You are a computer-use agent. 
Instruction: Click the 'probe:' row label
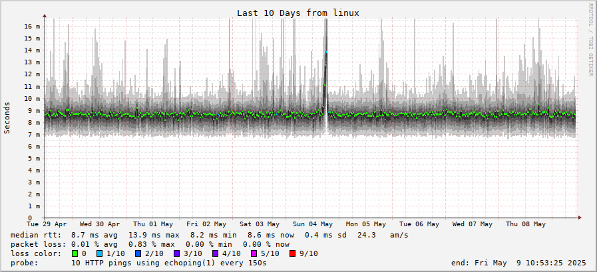[x=25, y=263]
